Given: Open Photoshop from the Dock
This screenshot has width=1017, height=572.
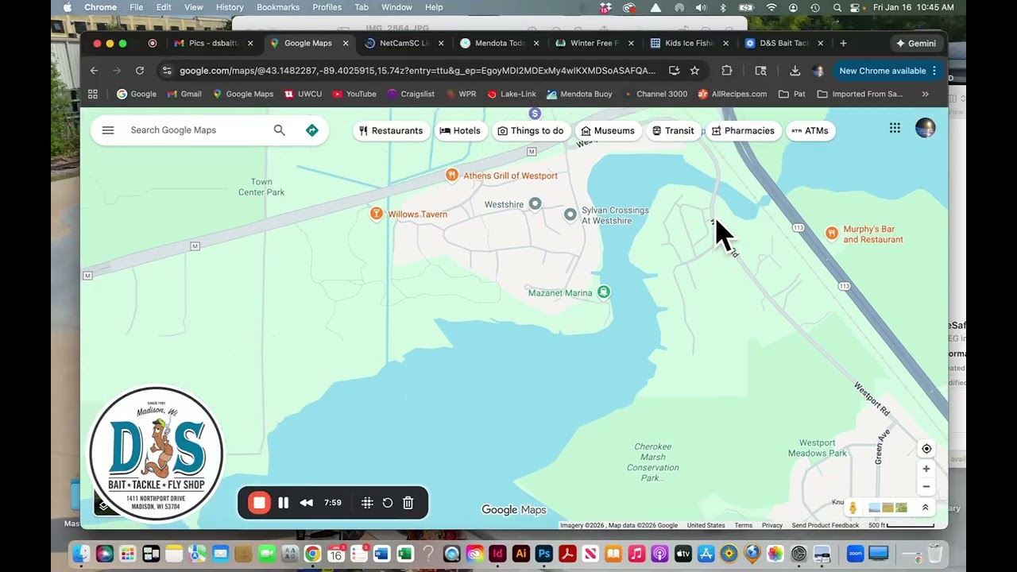Looking at the screenshot, I should (544, 554).
